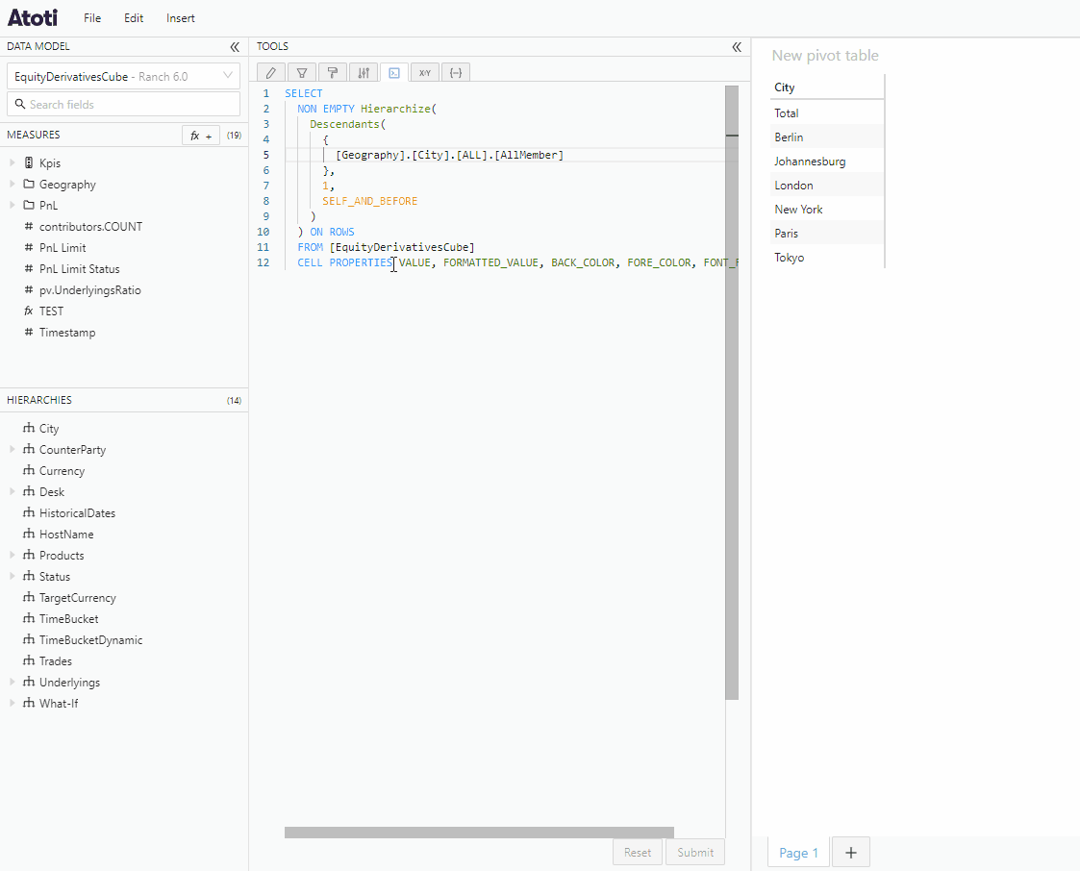1080x871 pixels.
Task: Click the Kpis folder icon
Action: pyautogui.click(x=29, y=163)
